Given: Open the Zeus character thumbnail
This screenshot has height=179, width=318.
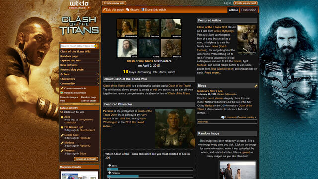Looking at the screenshot, I should pyautogui.click(x=127, y=48).
